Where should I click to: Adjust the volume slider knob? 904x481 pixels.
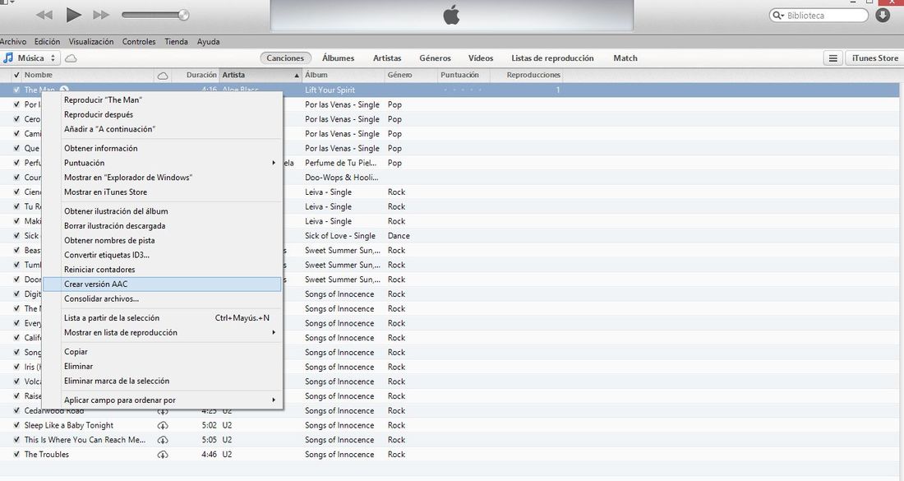[183, 15]
